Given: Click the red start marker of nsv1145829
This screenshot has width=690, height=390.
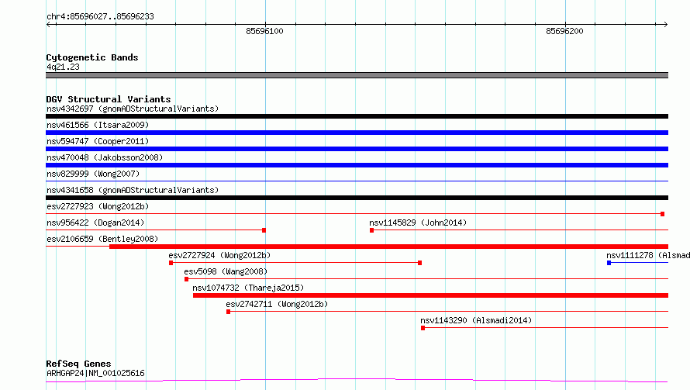Looking at the screenshot, I should 372,230.
